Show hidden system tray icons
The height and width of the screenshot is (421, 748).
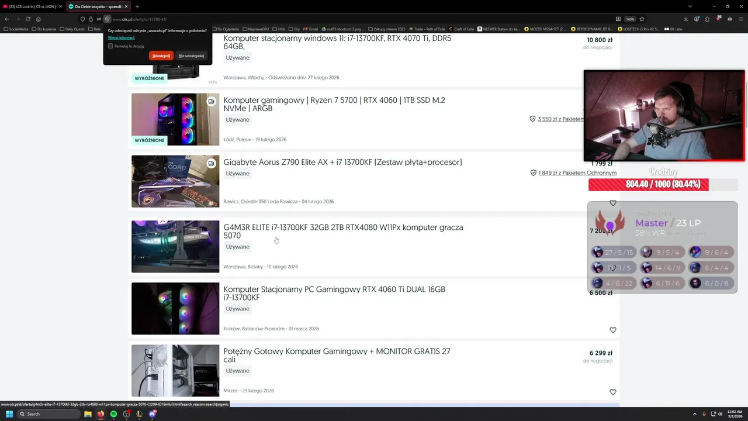(x=695, y=414)
